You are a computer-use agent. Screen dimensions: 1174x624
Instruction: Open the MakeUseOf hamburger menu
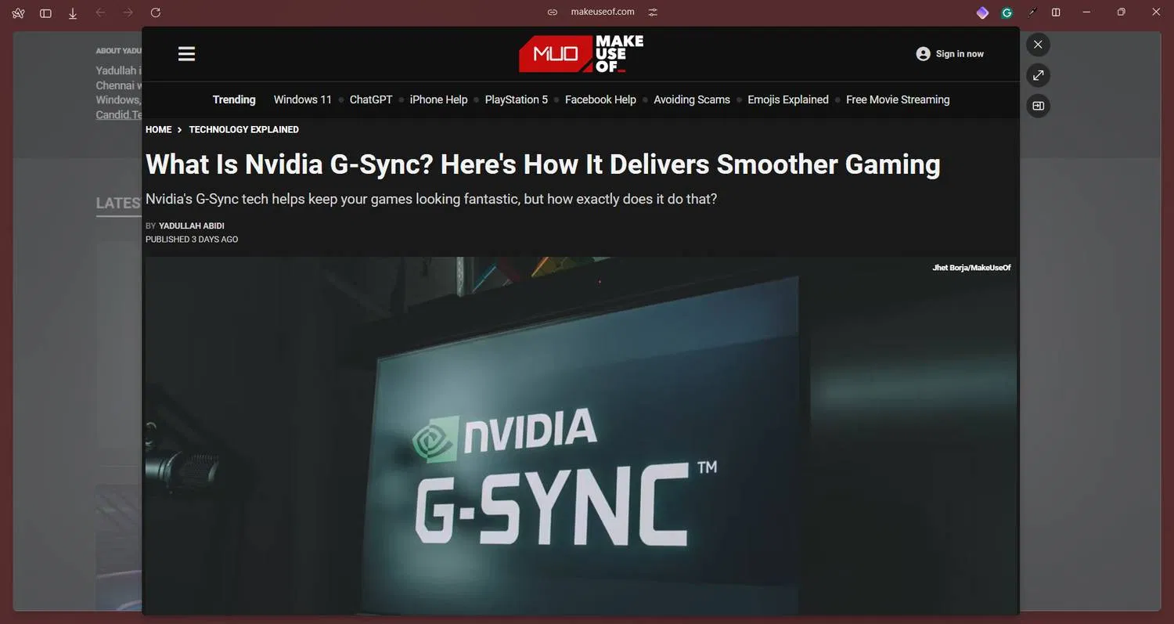186,54
